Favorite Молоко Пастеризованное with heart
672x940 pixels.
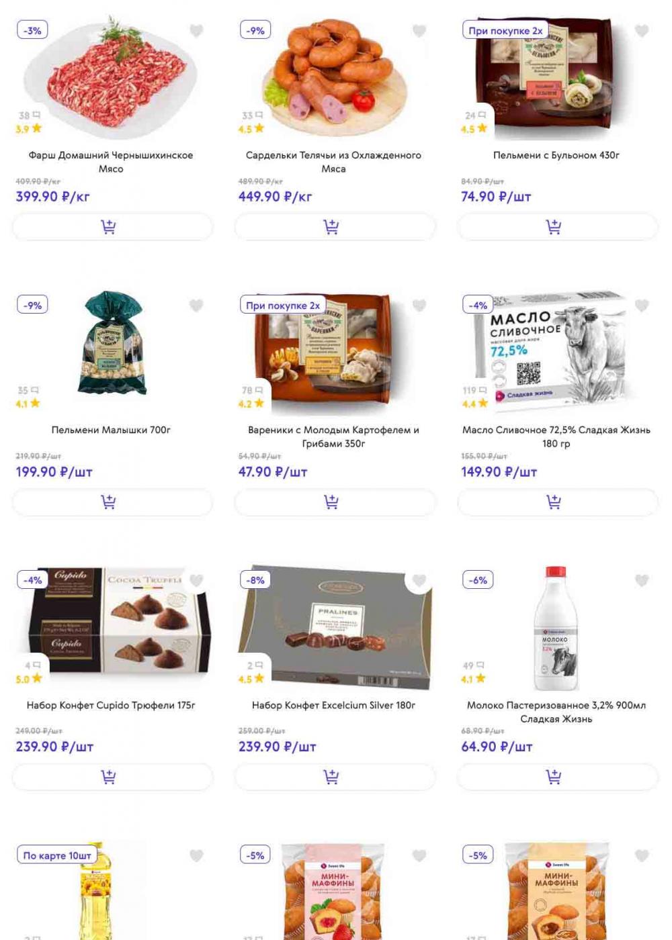click(x=642, y=580)
